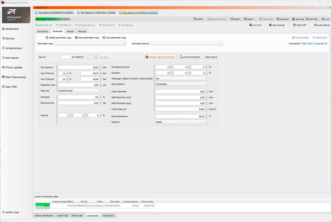Open the Medium dropdown showing Water
The width and height of the screenshot is (332, 222).
click(207, 122)
